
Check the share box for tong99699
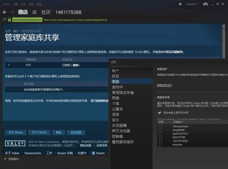(160, 130)
